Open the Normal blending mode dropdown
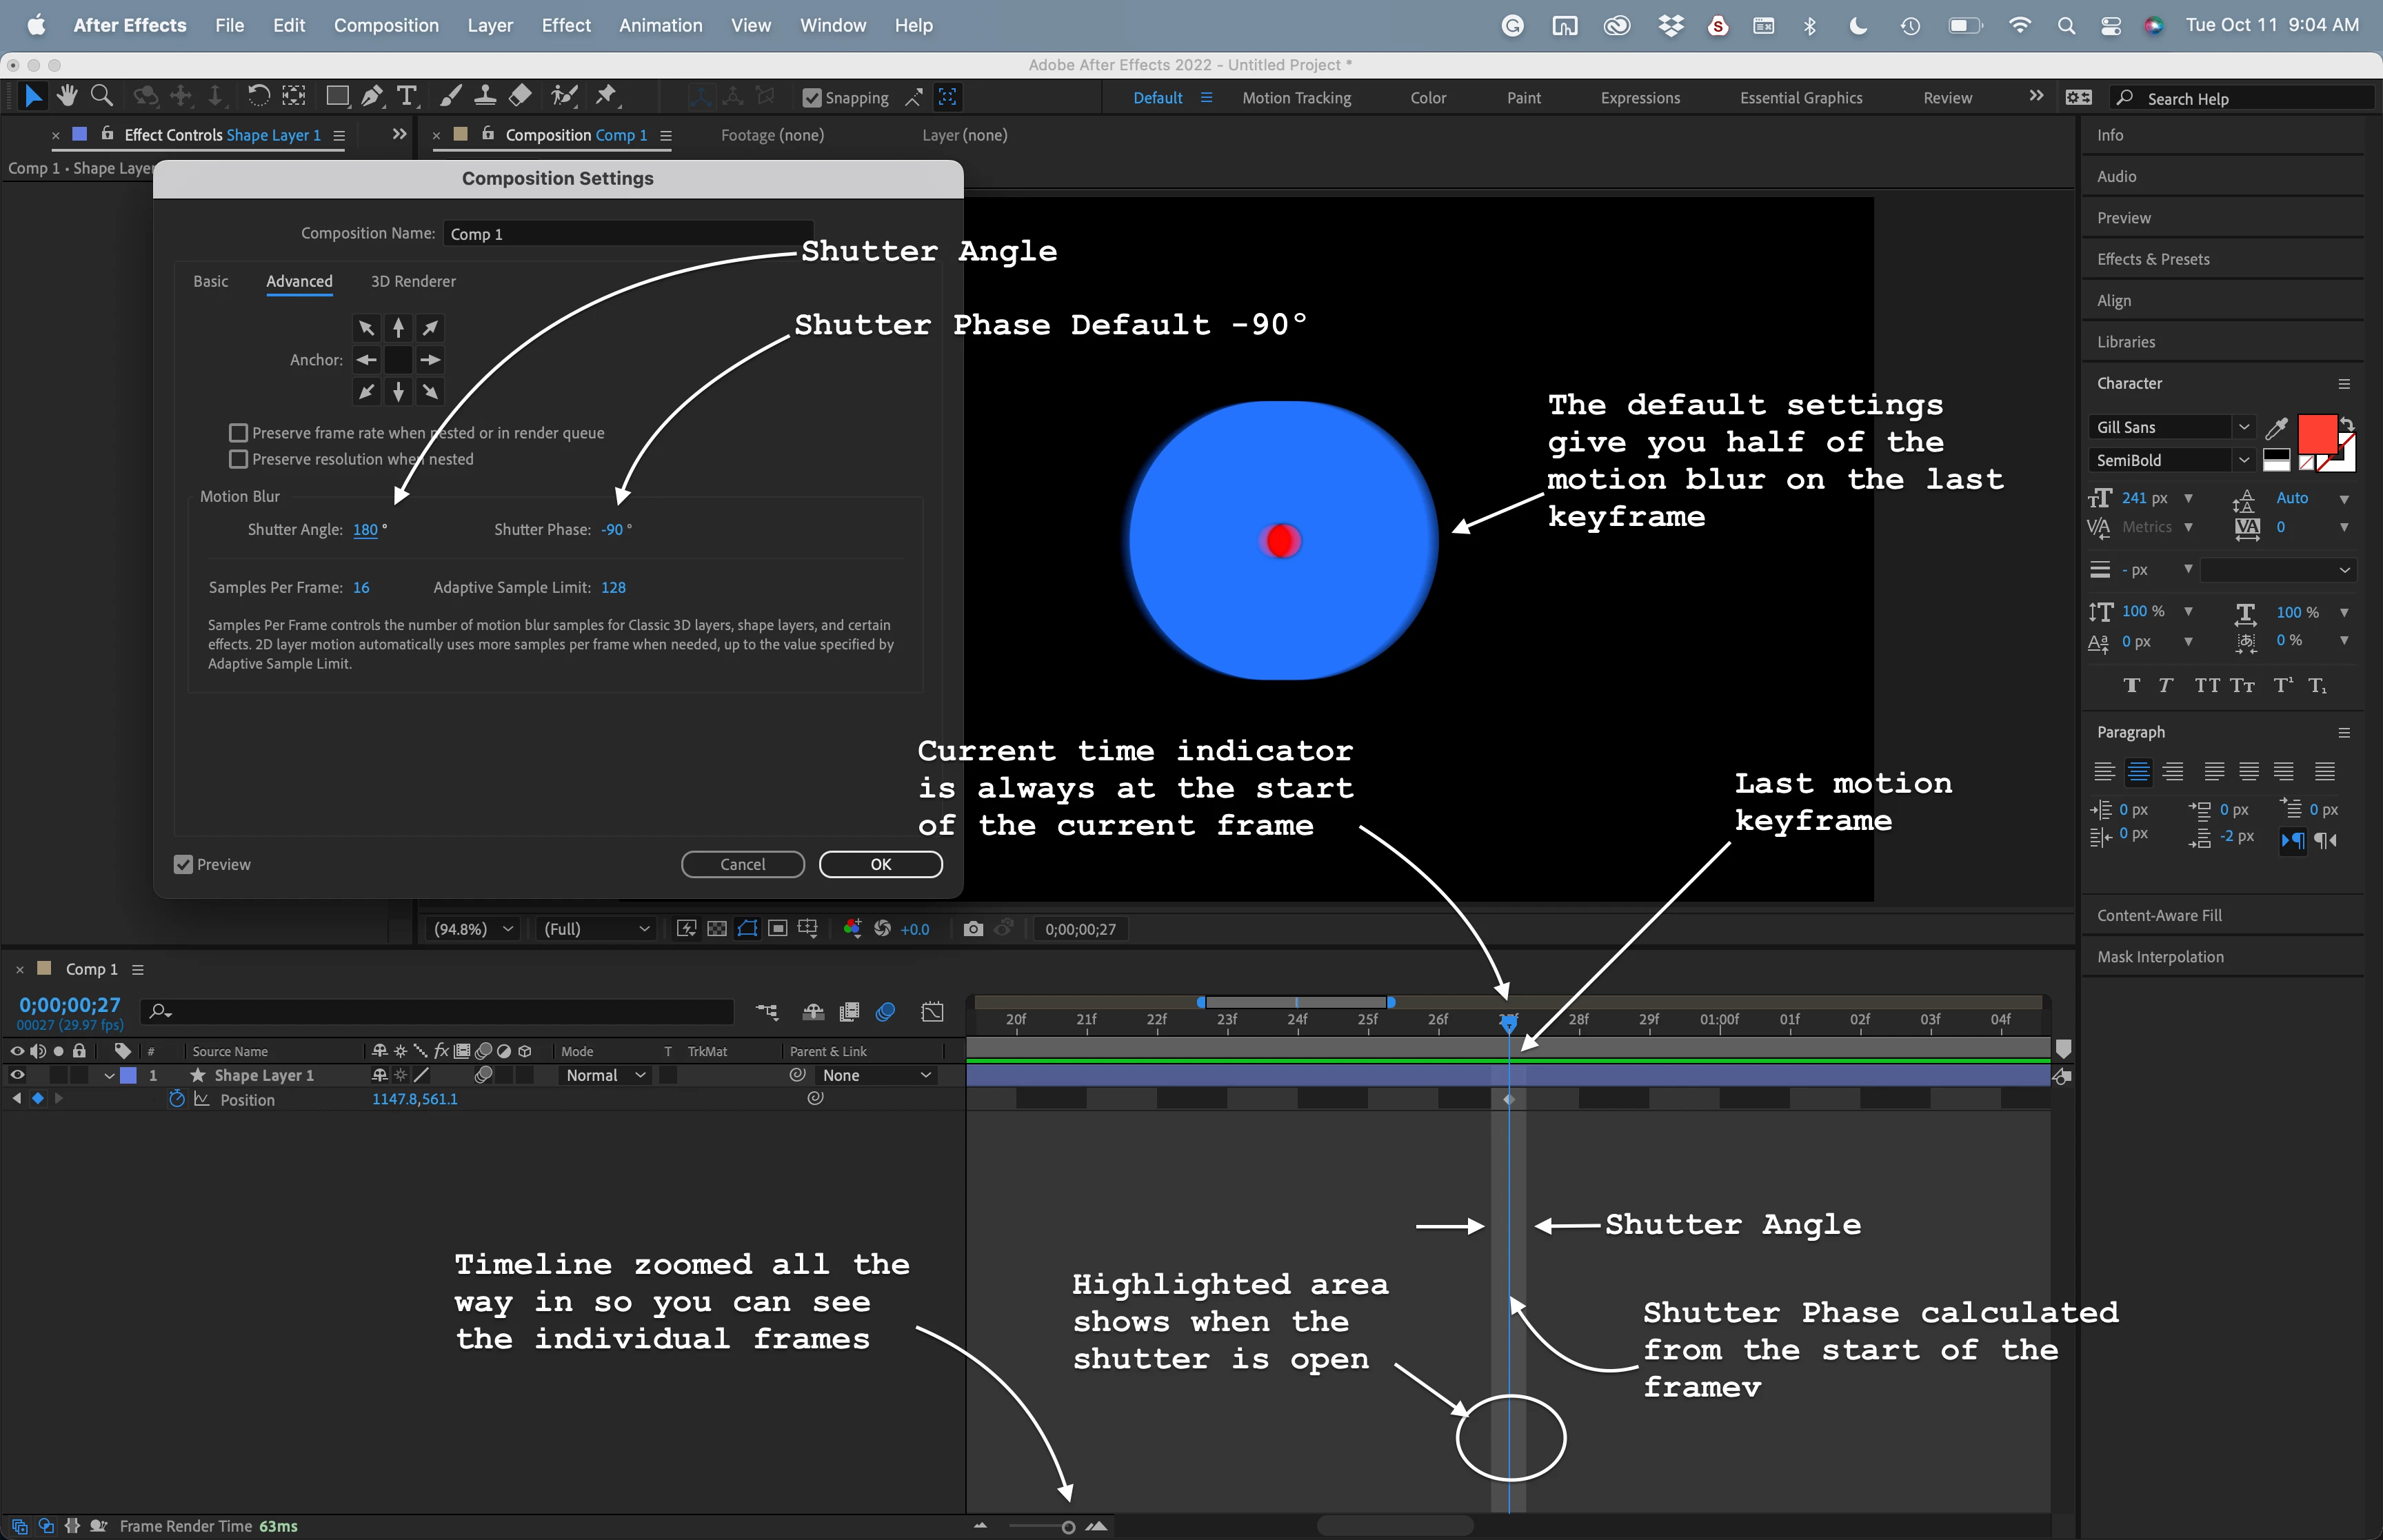2383x1540 pixels. (x=606, y=1075)
